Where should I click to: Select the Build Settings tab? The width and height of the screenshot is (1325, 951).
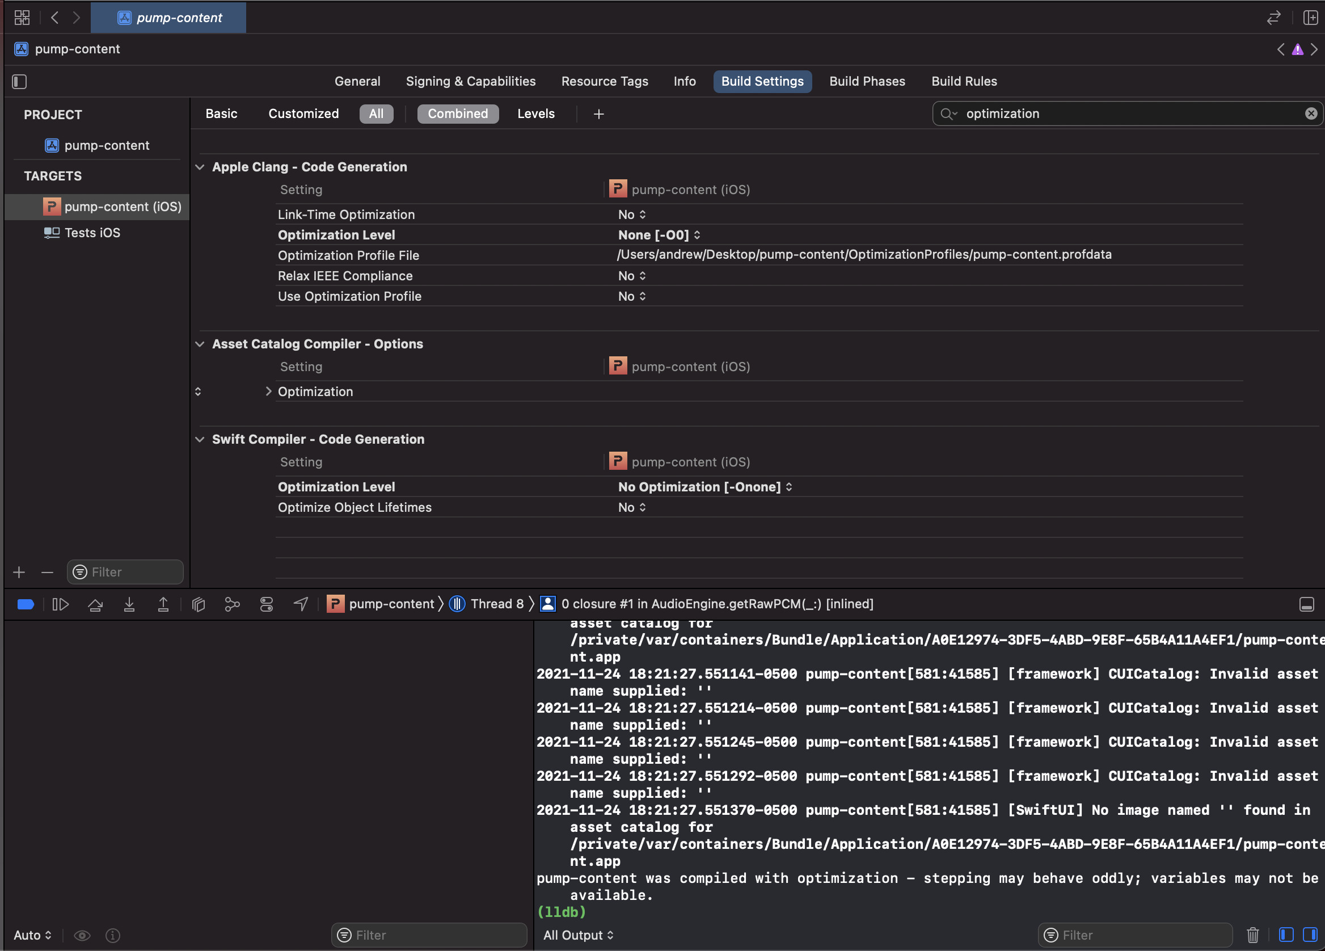point(761,81)
